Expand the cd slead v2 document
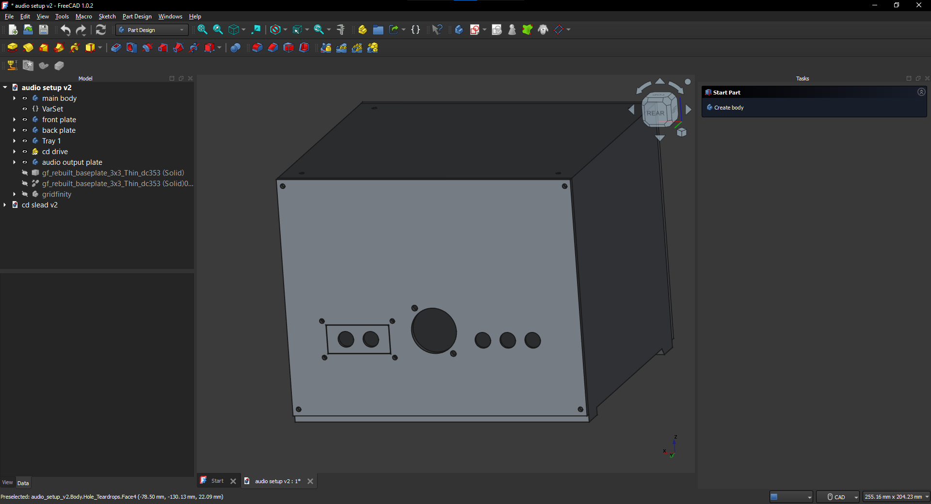The height and width of the screenshot is (504, 931). tap(5, 205)
